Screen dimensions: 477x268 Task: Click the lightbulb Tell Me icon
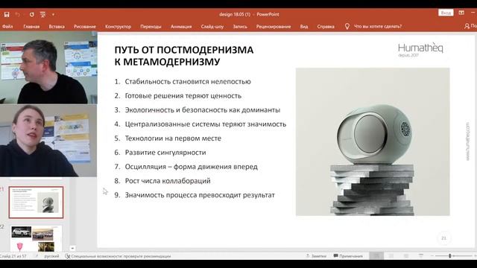347,27
